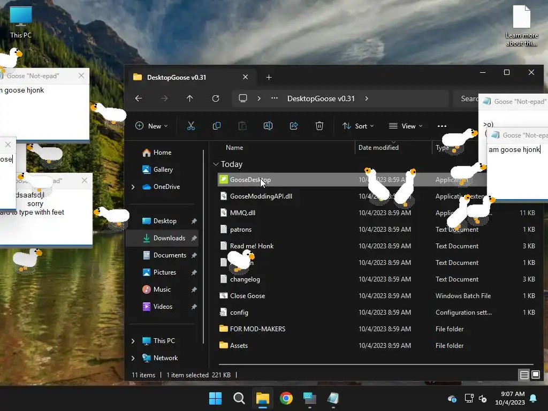Click chevron after PC icon in address bar
The width and height of the screenshot is (548, 411).
coord(259,98)
